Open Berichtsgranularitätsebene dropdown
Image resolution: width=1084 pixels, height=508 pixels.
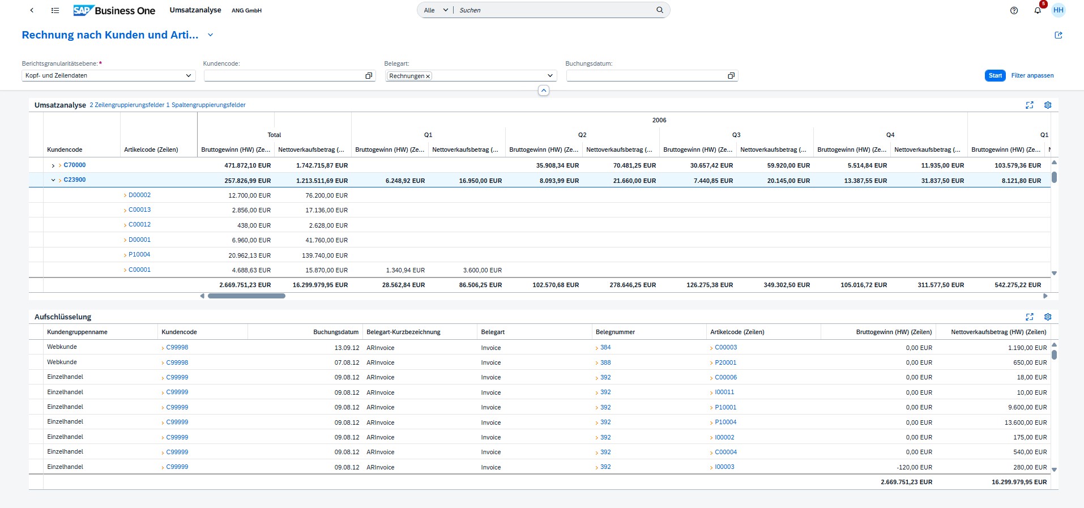(189, 76)
